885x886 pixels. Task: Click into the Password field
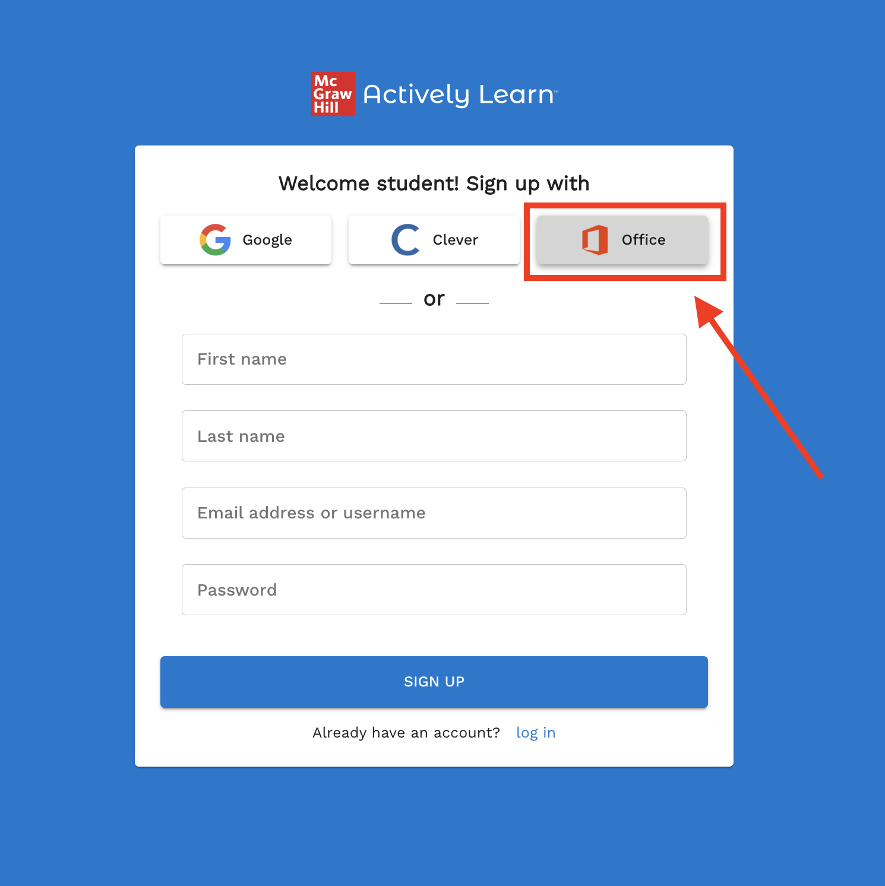click(434, 590)
